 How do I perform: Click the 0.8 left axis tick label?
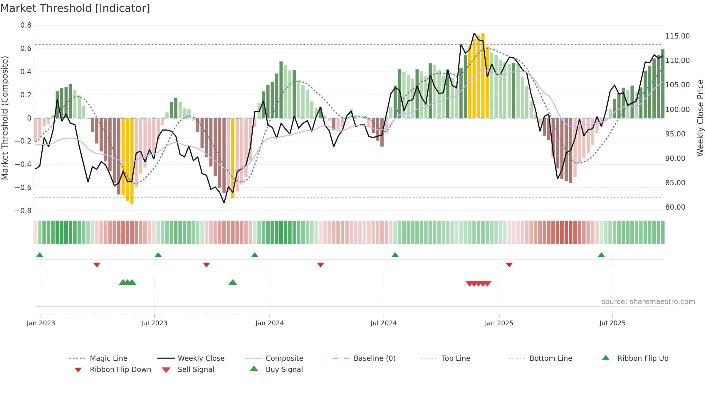26,25
